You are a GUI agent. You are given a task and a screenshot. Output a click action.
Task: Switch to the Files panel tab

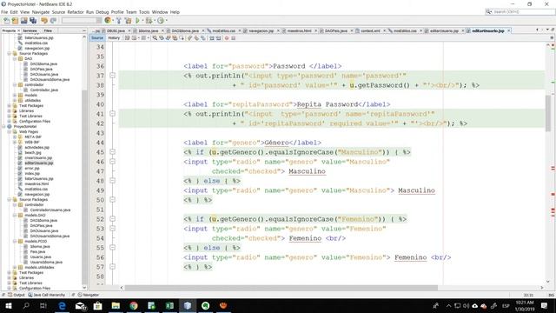48,31
